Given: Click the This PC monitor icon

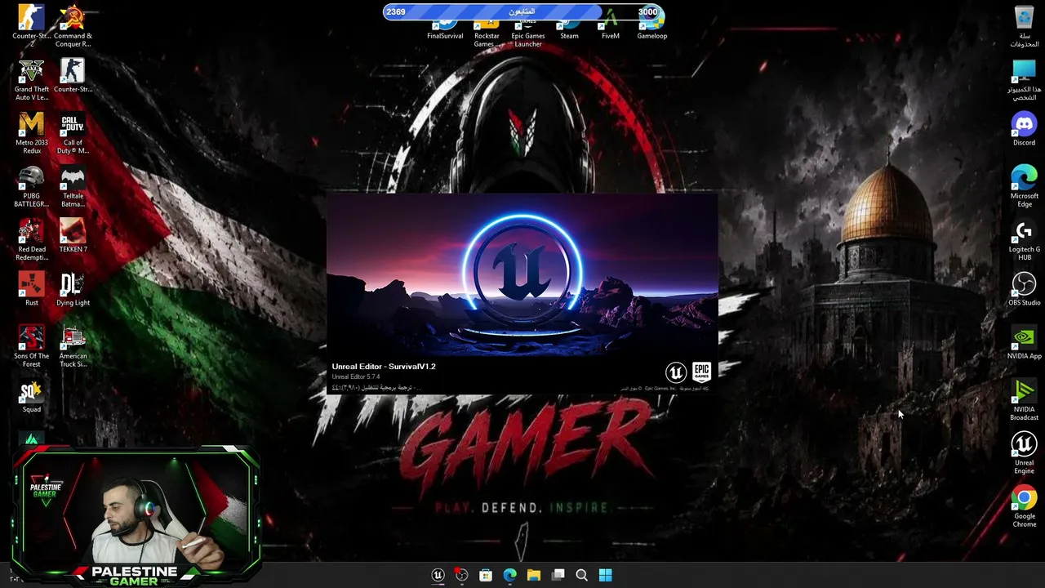Looking at the screenshot, I should (x=1024, y=80).
